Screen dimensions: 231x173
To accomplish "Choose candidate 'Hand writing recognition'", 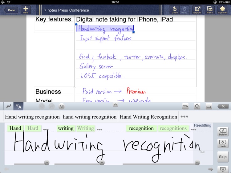I will point(32,117).
